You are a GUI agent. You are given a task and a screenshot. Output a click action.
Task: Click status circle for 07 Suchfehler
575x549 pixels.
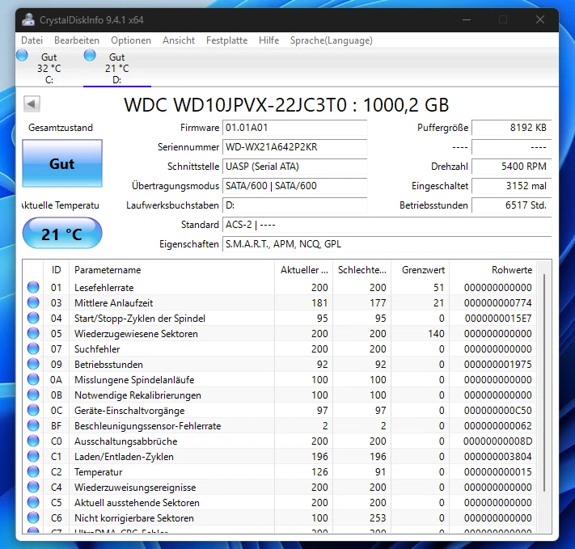click(x=33, y=348)
